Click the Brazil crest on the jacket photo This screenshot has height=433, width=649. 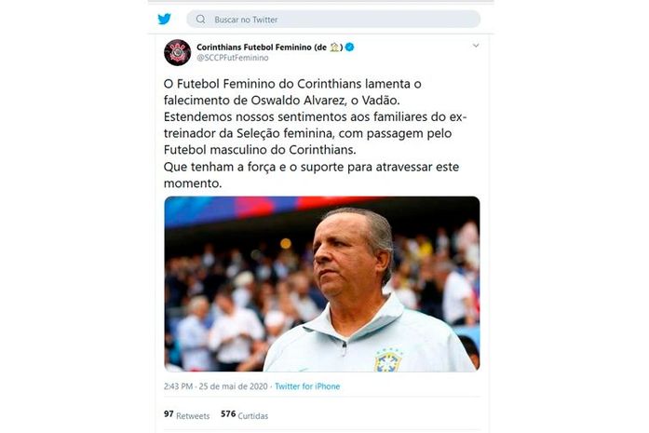(388, 360)
